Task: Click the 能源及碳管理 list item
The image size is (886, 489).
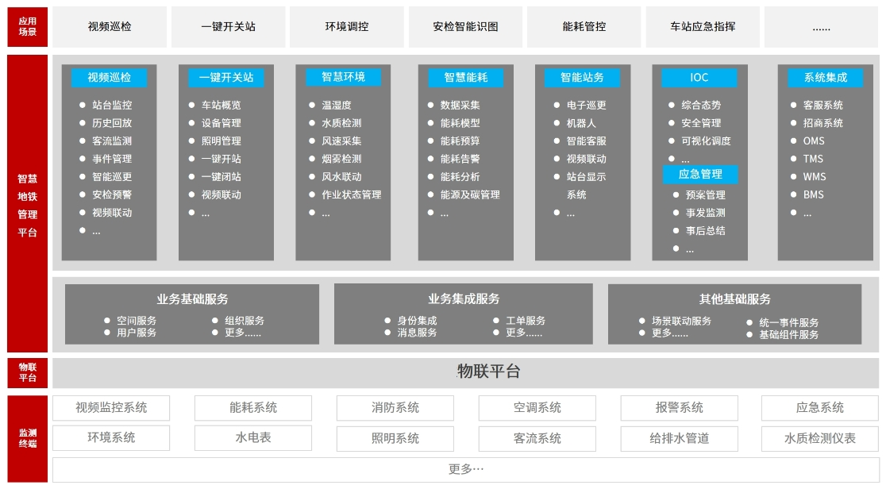Action: pyautogui.click(x=470, y=194)
